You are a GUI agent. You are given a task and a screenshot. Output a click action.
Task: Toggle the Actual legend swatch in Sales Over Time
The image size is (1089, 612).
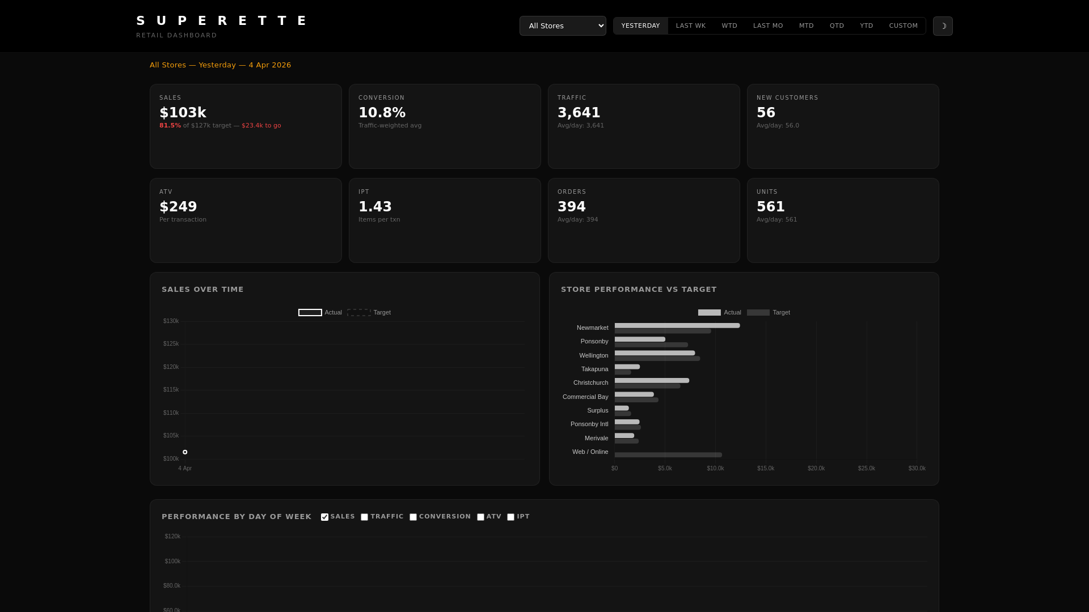310,313
